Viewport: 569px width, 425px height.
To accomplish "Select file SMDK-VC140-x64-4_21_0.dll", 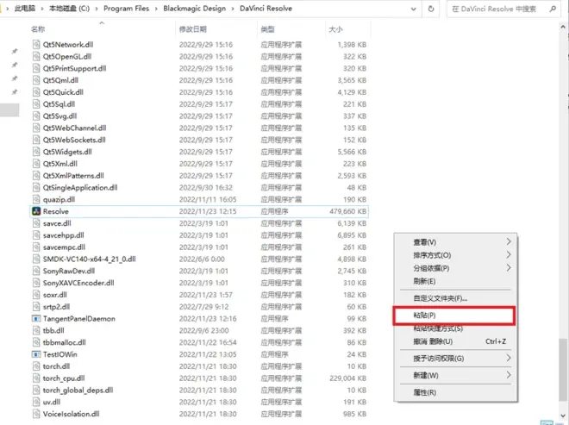I will (90, 259).
